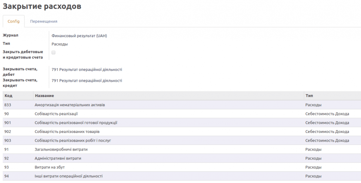Select row 91 Загальновиробничі витрати

(x=182, y=150)
